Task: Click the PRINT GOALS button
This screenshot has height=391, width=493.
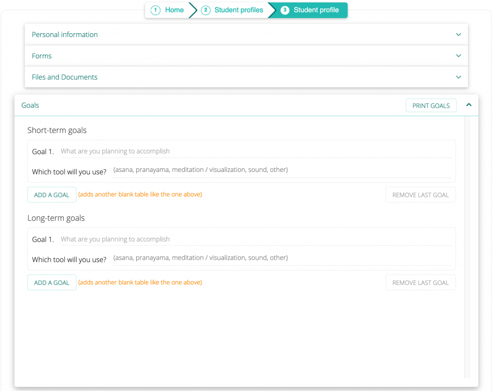Action: click(x=431, y=106)
